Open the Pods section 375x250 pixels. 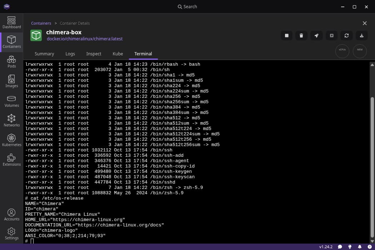11,62
